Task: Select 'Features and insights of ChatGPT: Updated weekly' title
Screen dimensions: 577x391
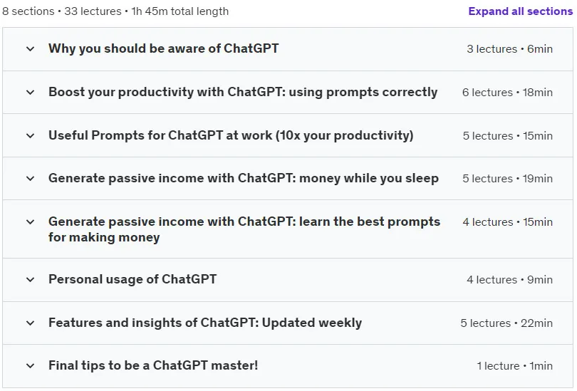Action: (205, 323)
